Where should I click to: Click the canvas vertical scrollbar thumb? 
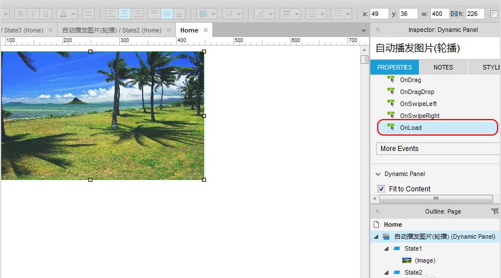365,59
